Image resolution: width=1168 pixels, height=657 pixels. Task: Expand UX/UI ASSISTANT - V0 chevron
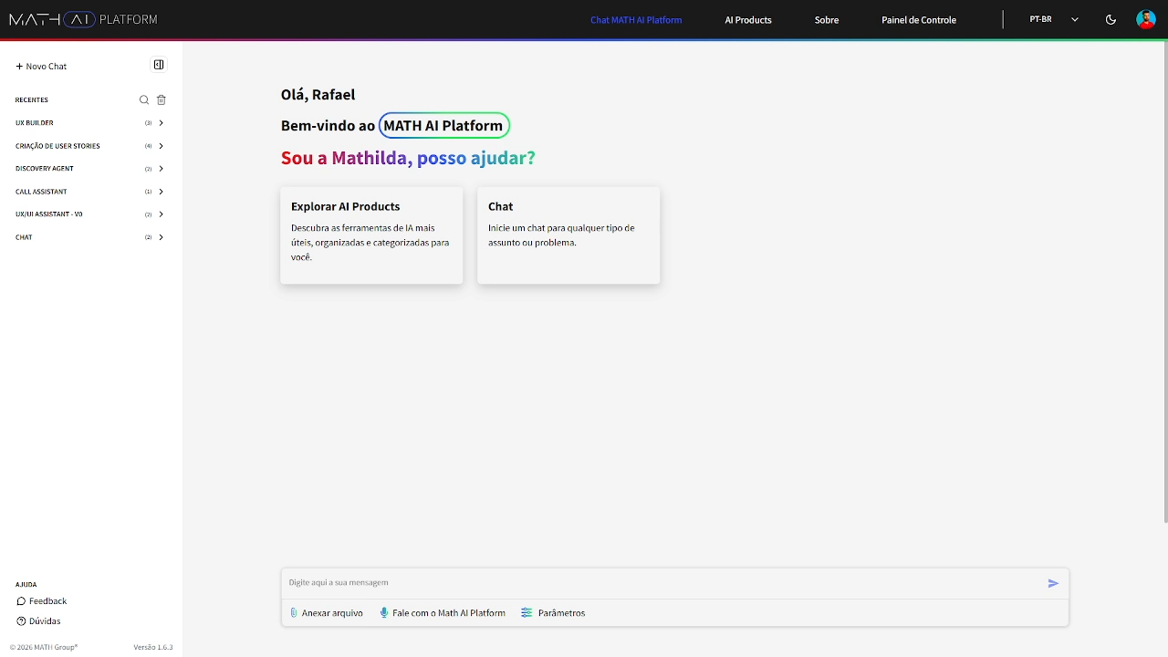tap(161, 214)
